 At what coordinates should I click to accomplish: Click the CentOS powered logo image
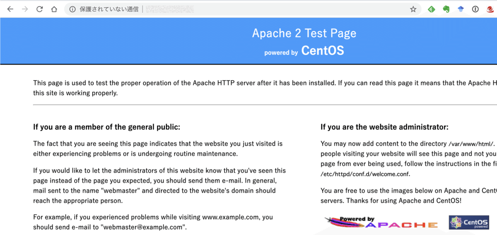(x=469, y=222)
